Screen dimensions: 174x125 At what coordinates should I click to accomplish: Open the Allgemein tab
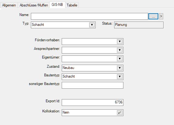(x=9, y=5)
